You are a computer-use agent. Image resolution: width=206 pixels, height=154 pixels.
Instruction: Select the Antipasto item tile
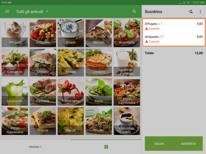[x=43, y=33]
